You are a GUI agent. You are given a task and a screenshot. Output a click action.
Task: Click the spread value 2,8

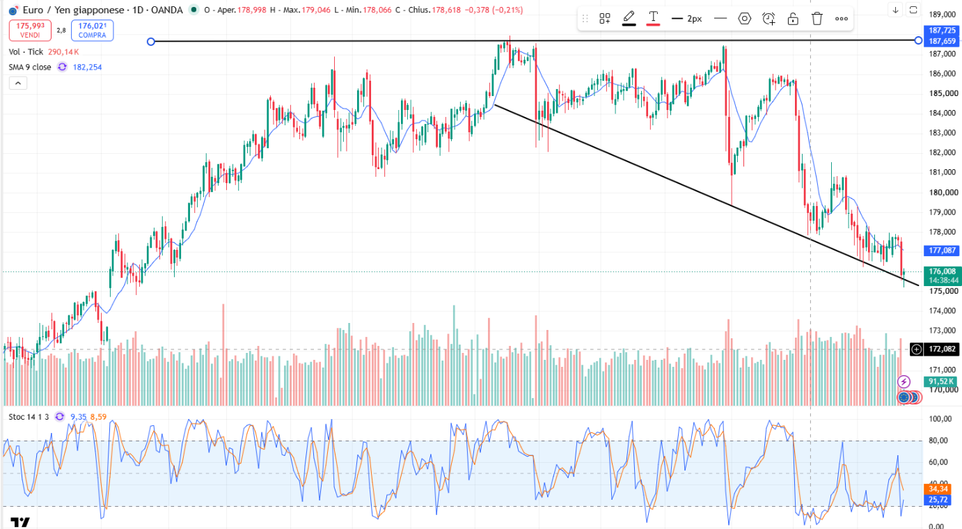(61, 30)
